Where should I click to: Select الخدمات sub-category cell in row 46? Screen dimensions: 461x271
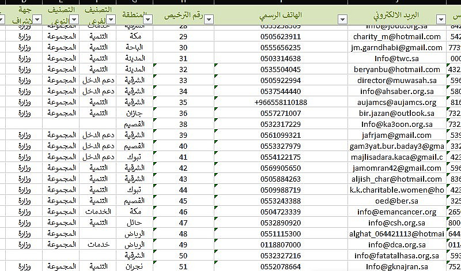98,212
